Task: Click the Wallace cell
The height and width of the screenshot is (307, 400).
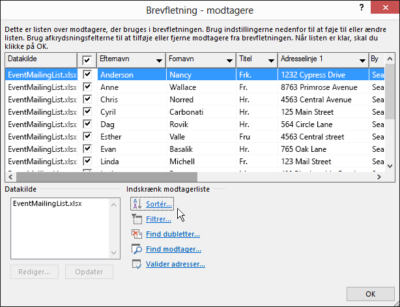Action: (x=201, y=87)
